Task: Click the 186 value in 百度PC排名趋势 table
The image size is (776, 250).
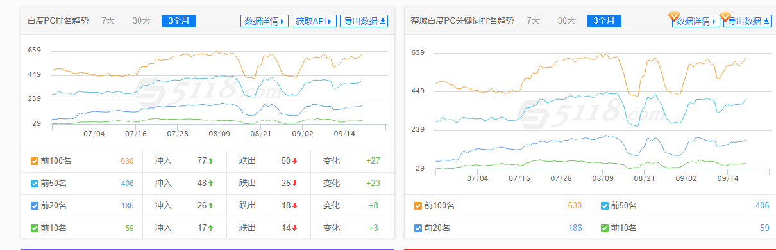Action: pos(127,206)
